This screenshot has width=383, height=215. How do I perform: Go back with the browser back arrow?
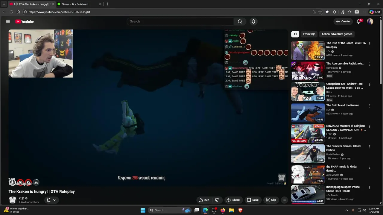(4, 12)
